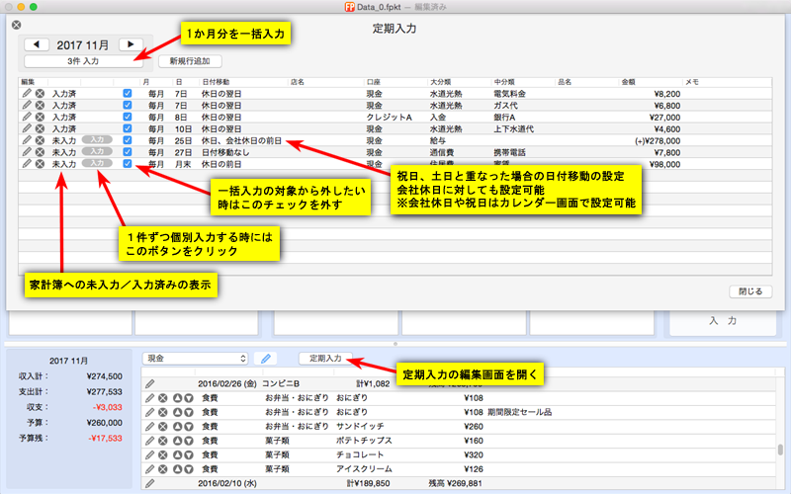
Task: Edit the 電気料金 row with pencil icon
Action: (26, 93)
